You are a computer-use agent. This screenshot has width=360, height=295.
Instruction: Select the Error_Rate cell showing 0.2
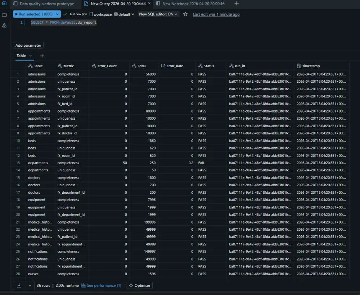177,163
